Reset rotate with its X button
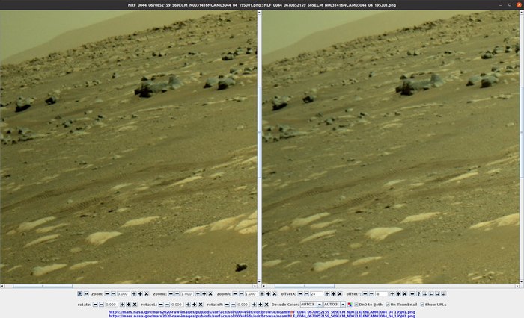The image size is (524, 318). click(135, 305)
